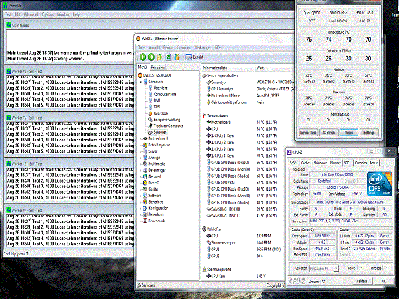
Task: Click the Worker #1 - Self-Test title bar
Action: tap(69, 71)
